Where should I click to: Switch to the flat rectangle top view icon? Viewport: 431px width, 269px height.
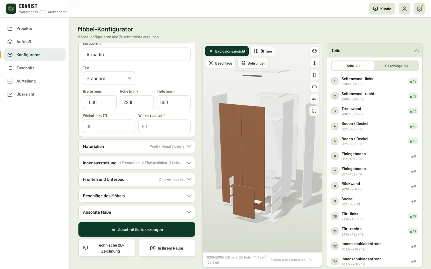pos(314,87)
